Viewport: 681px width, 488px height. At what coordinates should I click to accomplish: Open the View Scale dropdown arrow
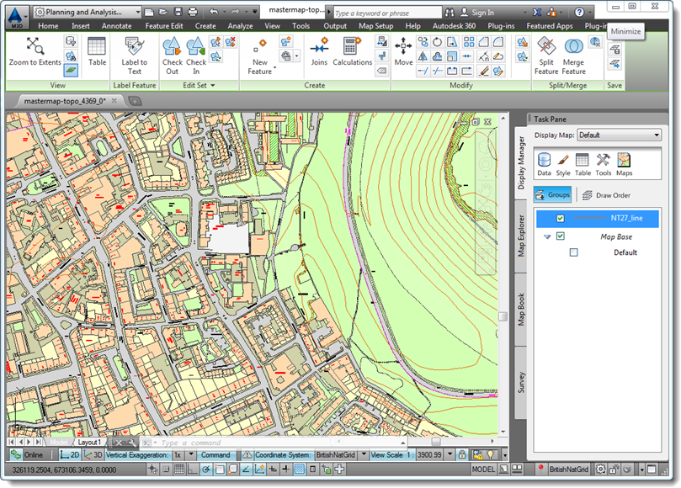(x=450, y=454)
